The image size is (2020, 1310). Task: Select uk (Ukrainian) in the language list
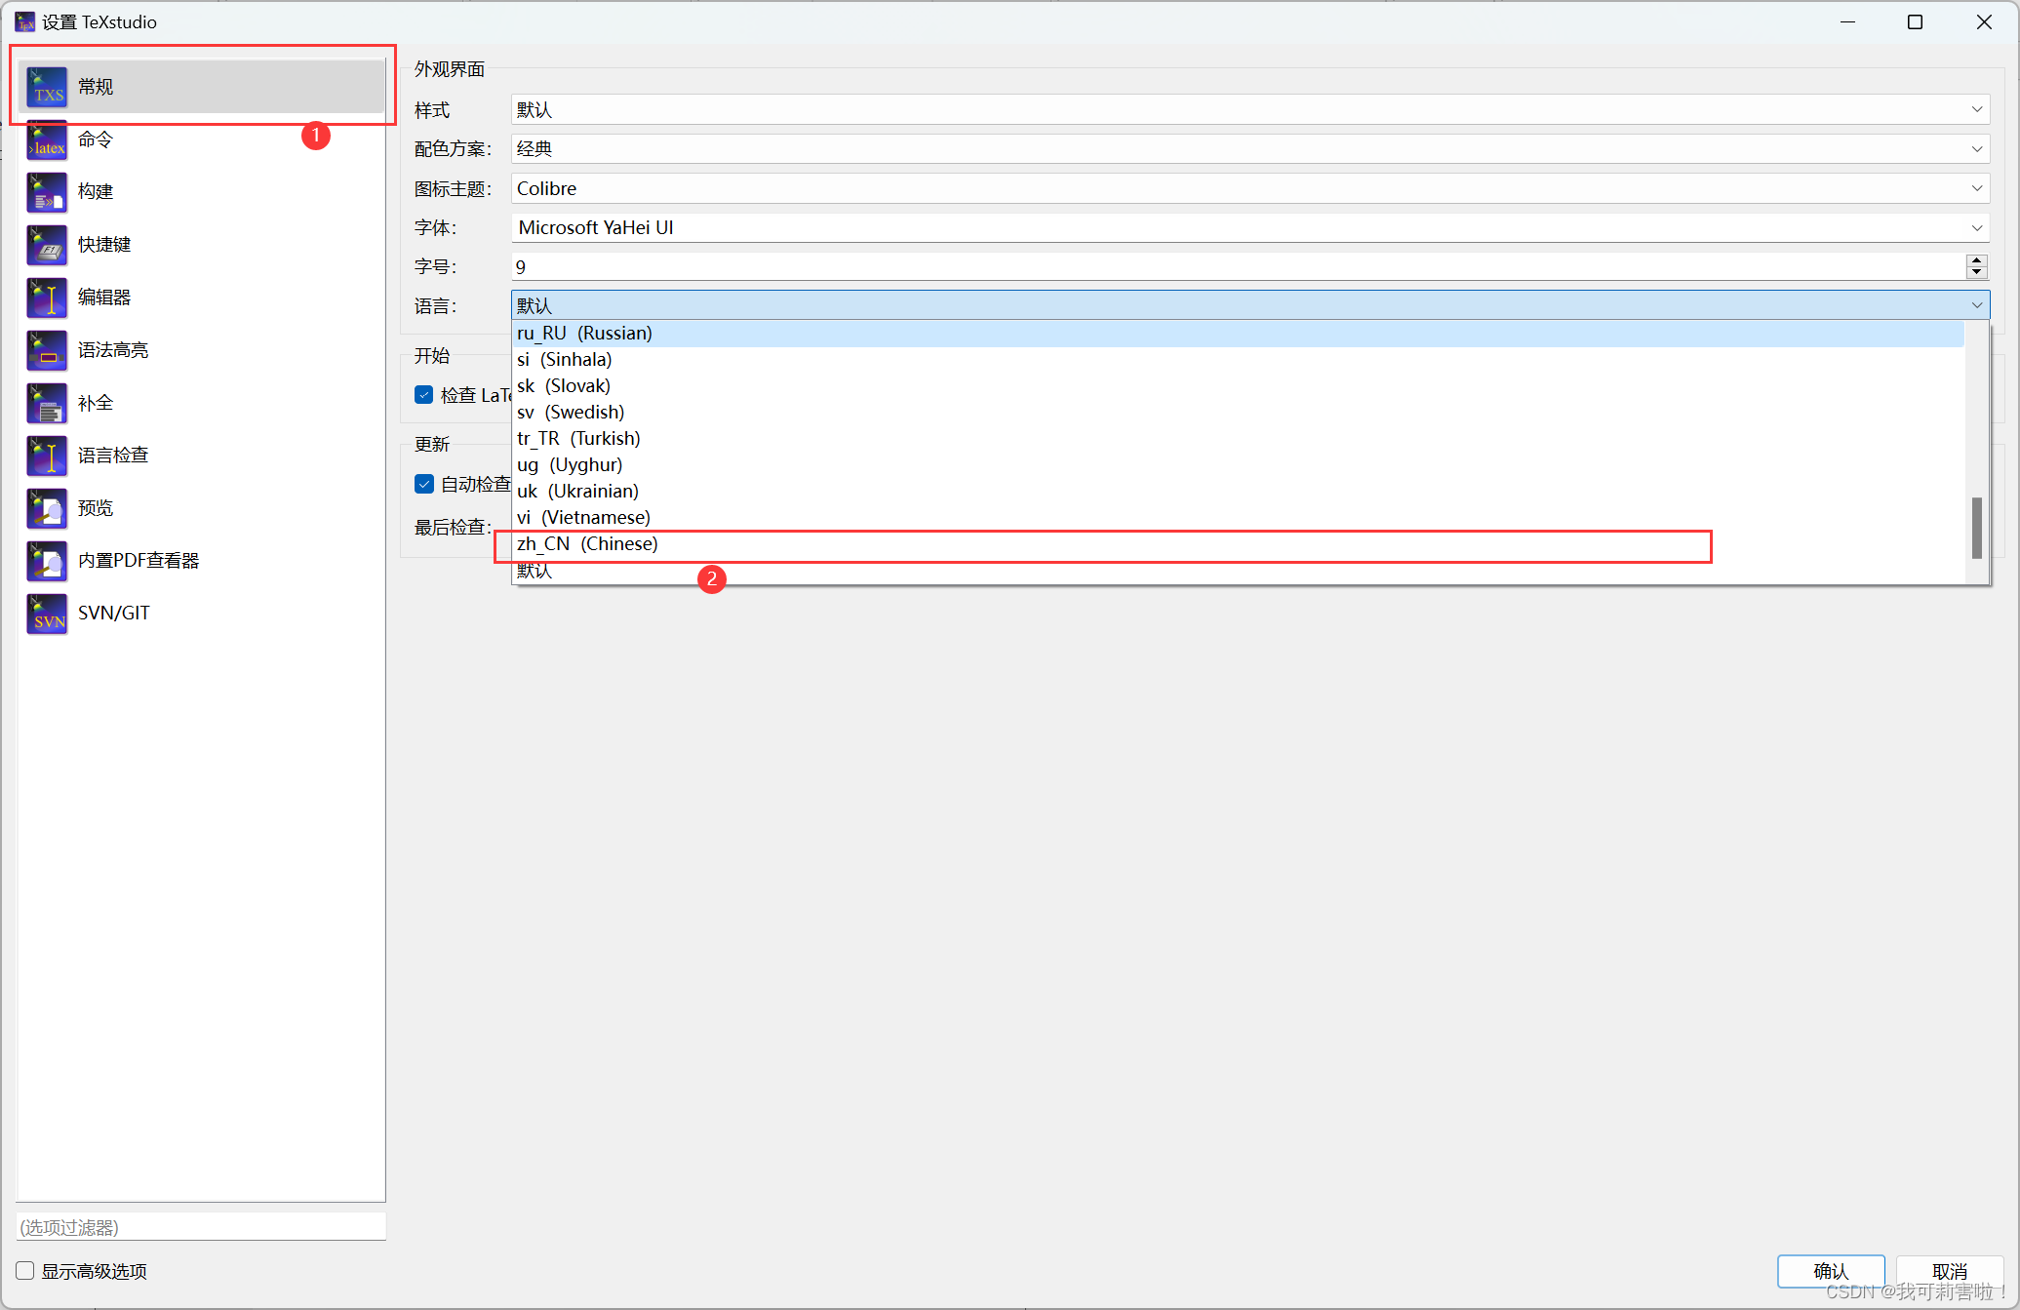pos(577,492)
